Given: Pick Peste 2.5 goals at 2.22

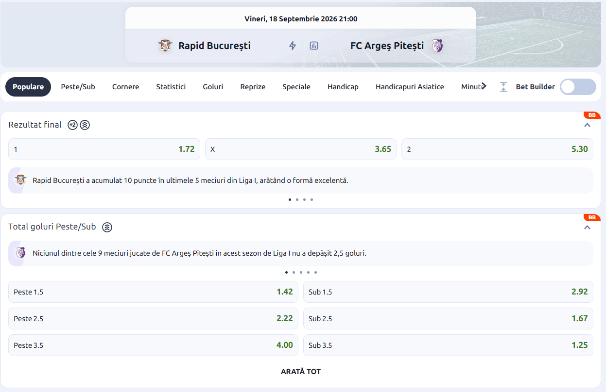Looking at the screenshot, I should pyautogui.click(x=153, y=318).
